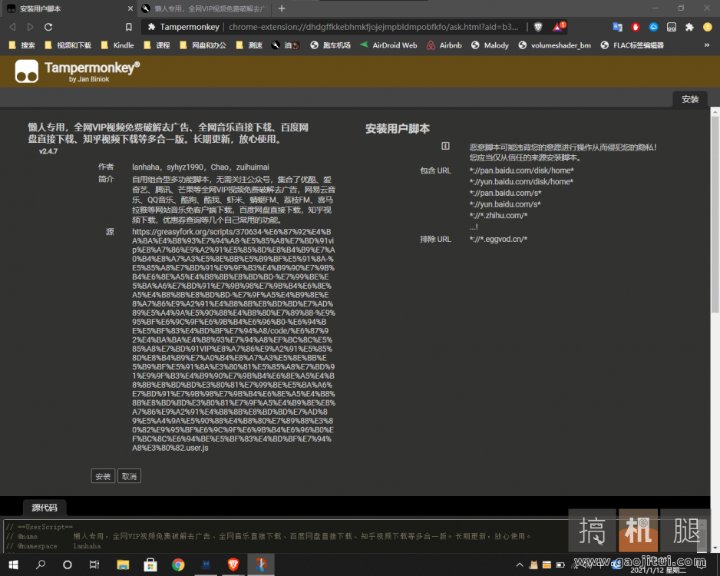Screen dimensions: 720x576
Task: Open File Explorer from the taskbar
Action: click(x=123, y=564)
